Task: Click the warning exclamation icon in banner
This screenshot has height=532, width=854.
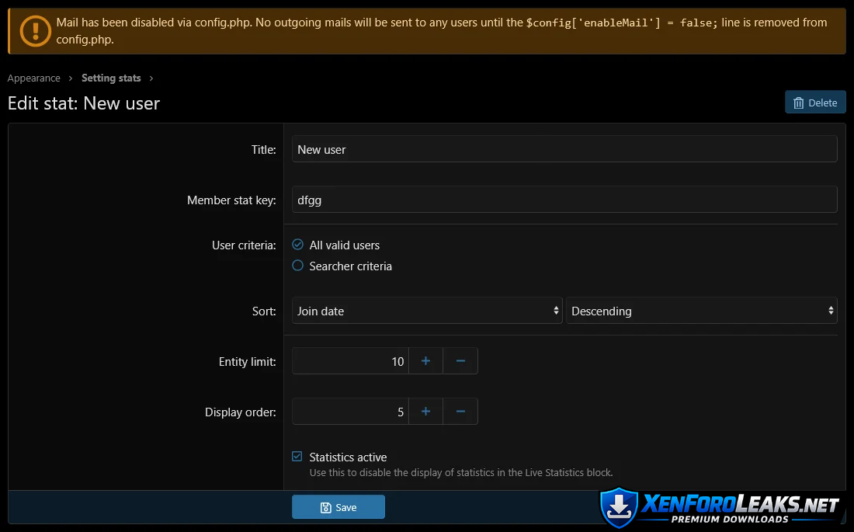Action: [34, 31]
